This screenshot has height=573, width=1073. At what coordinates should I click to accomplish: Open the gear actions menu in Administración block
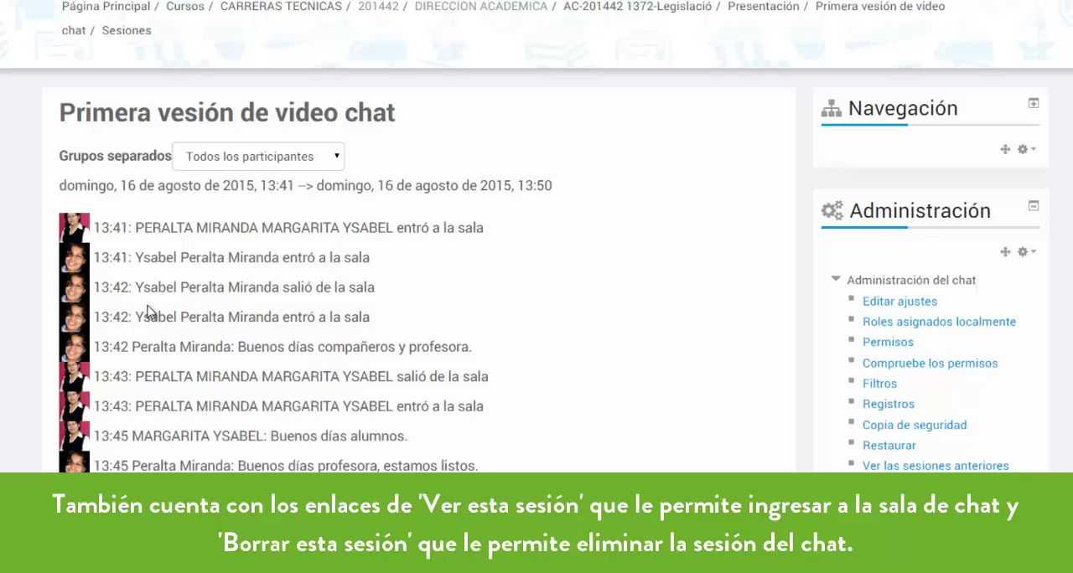1026,251
